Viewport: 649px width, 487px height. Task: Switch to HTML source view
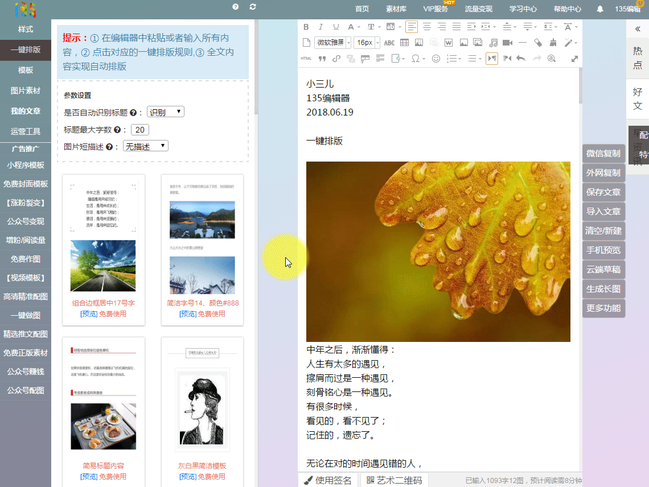306,58
